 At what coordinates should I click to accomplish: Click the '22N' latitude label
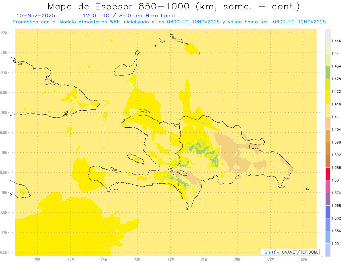(x=4, y=33)
